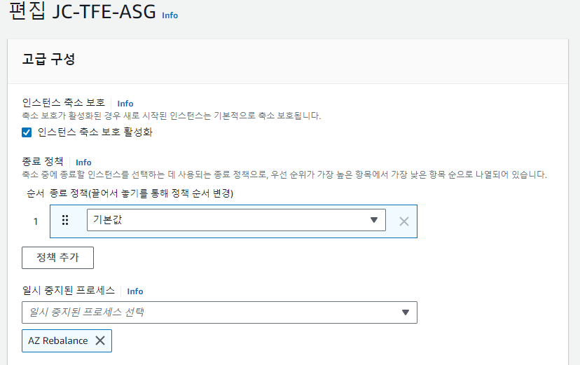
Task: Open Info link for 일시 중지된 프로세스
Action: [135, 291]
